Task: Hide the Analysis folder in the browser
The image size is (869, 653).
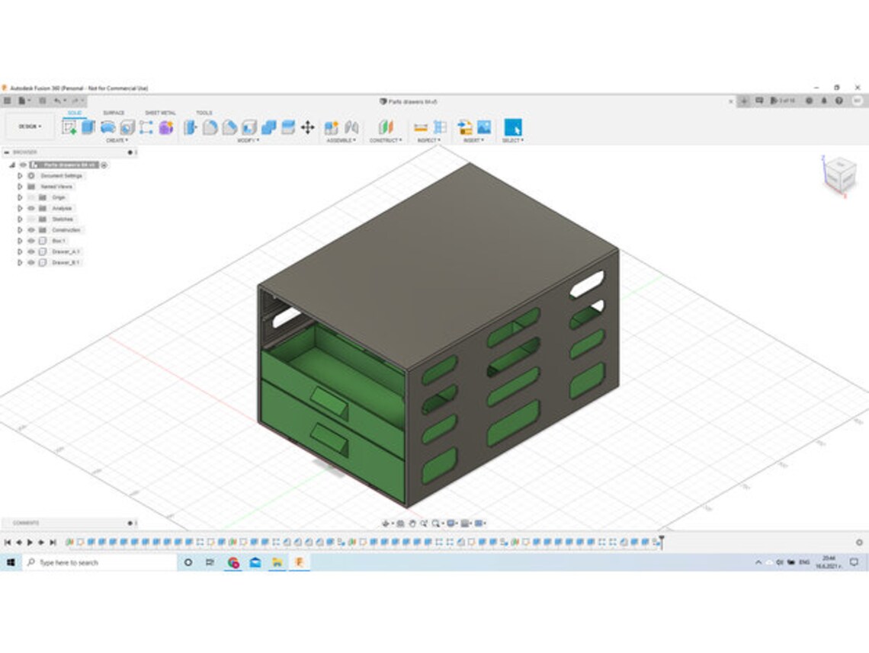Action: 32,208
